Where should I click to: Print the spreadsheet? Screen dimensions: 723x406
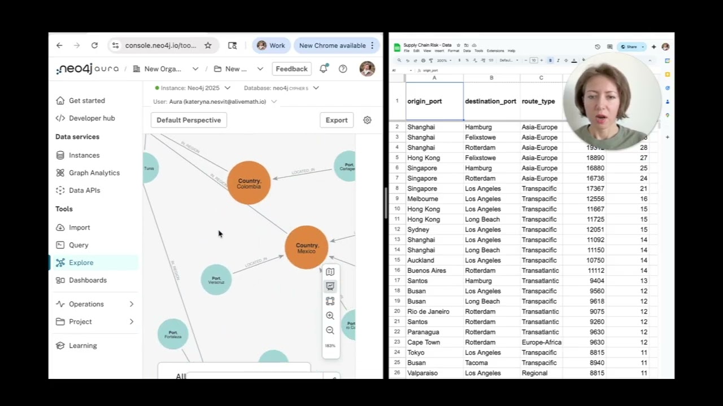click(423, 60)
